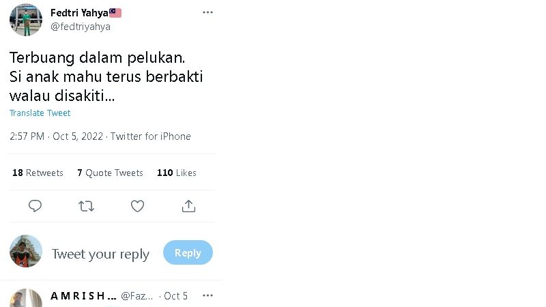
Task: Click the reply speech bubble icon
Action: tap(35, 206)
